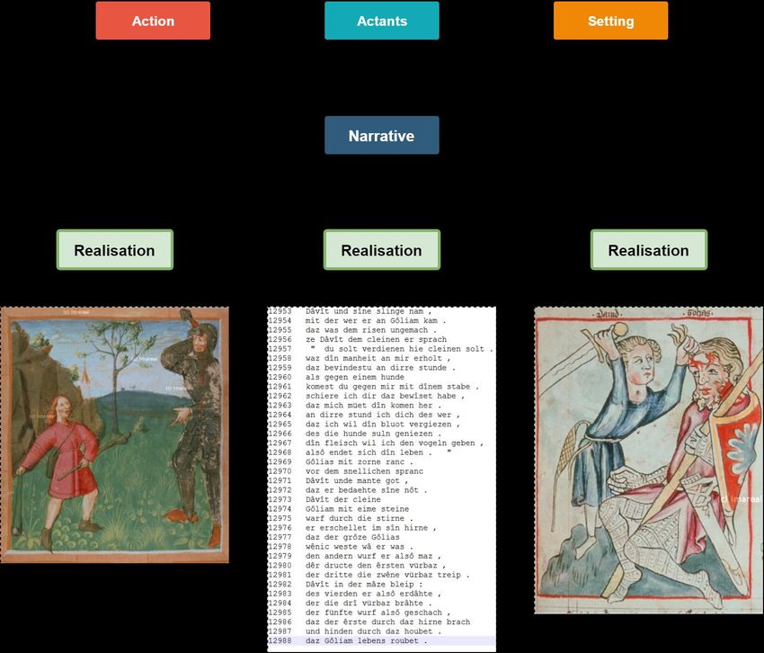Click verse "waz dîn manheit an mir erholt"
This screenshot has width=764, height=653.
pyautogui.click(x=378, y=358)
